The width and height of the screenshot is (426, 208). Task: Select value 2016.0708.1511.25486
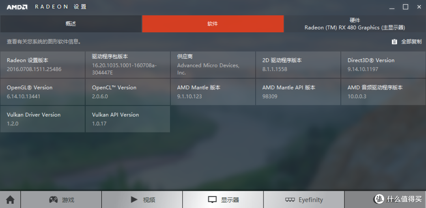tap(34, 69)
